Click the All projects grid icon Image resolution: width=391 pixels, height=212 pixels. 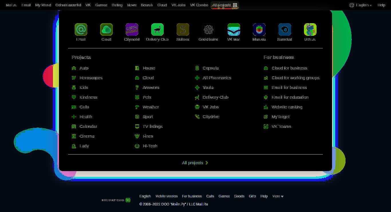[x=235, y=5]
